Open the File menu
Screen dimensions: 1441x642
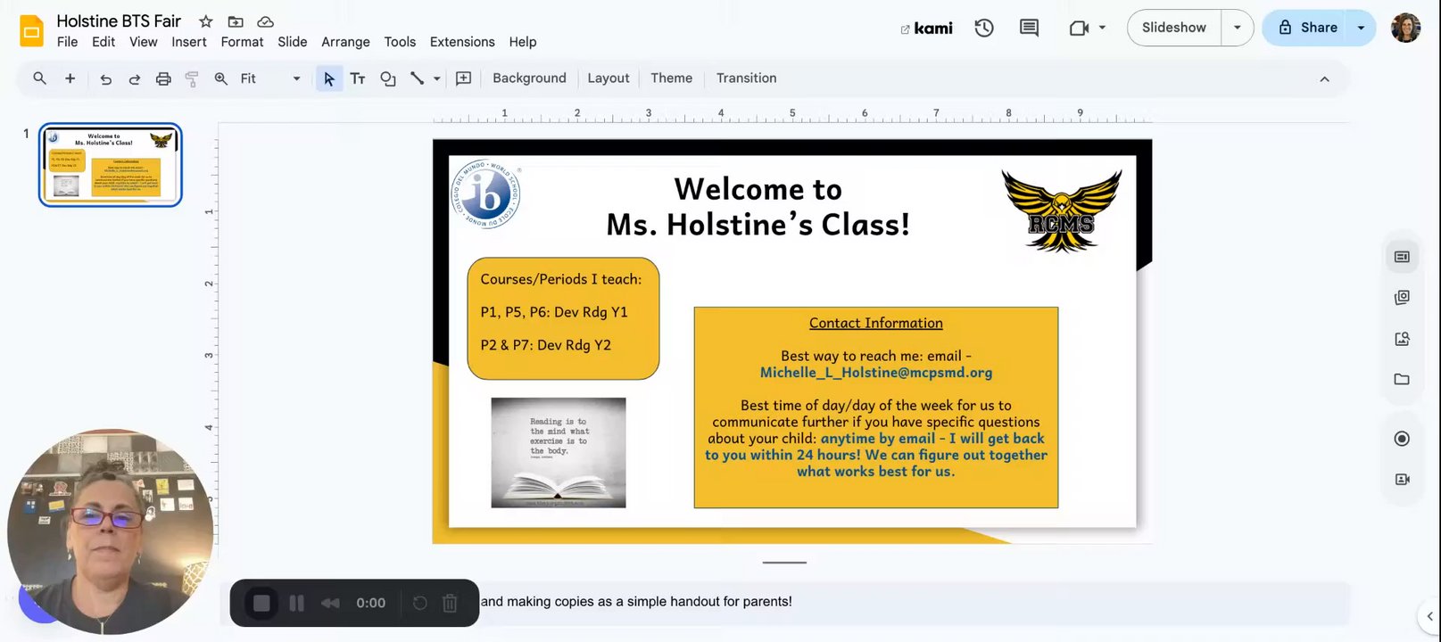(x=67, y=42)
